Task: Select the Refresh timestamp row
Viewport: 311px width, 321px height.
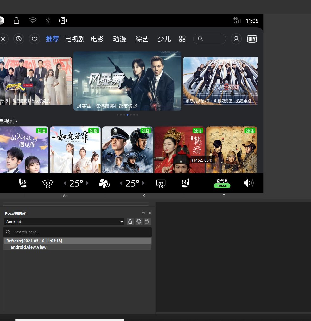Action: (x=77, y=241)
